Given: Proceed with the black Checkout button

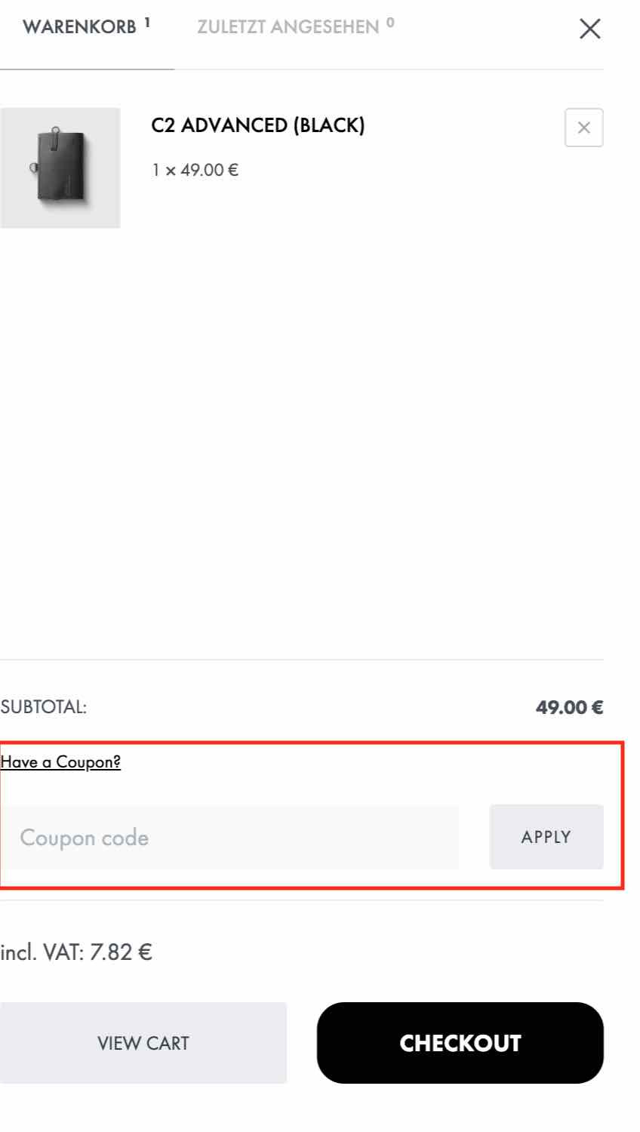Looking at the screenshot, I should coord(460,1043).
